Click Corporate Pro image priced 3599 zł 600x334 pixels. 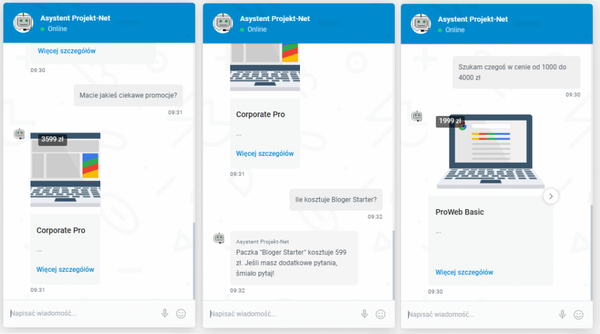click(66, 170)
